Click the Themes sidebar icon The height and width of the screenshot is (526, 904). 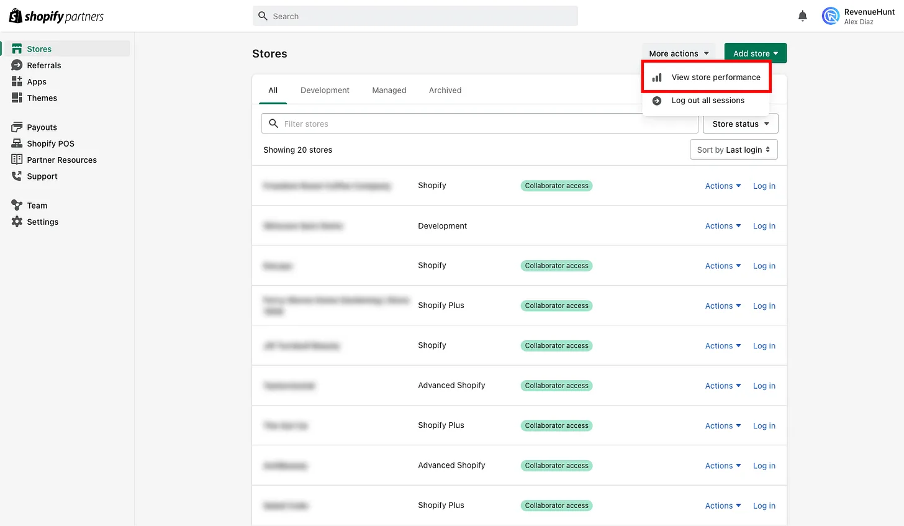(x=17, y=97)
